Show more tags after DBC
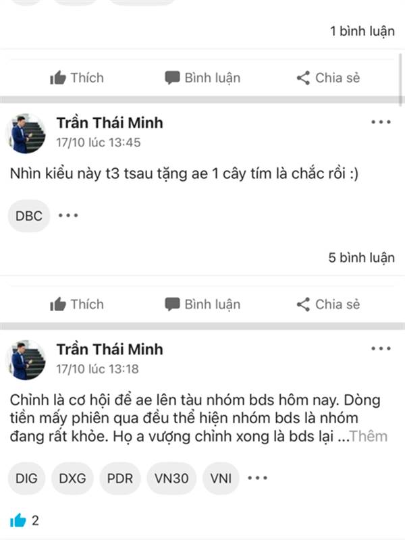 click(68, 216)
